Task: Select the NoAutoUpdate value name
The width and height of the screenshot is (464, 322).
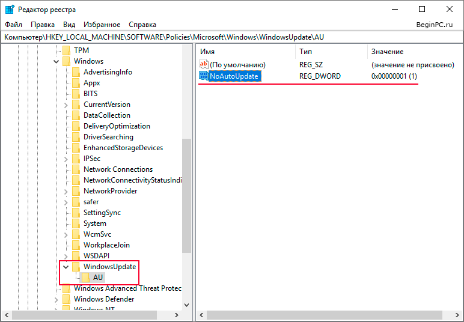Action: (234, 76)
